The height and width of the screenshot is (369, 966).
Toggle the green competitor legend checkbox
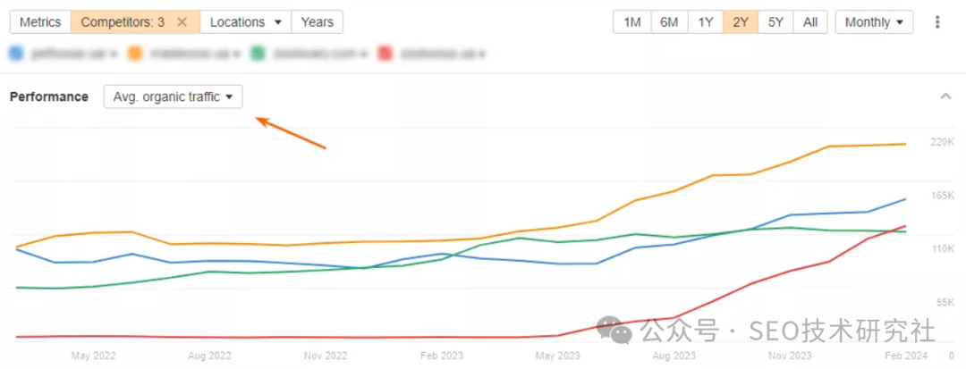click(258, 54)
